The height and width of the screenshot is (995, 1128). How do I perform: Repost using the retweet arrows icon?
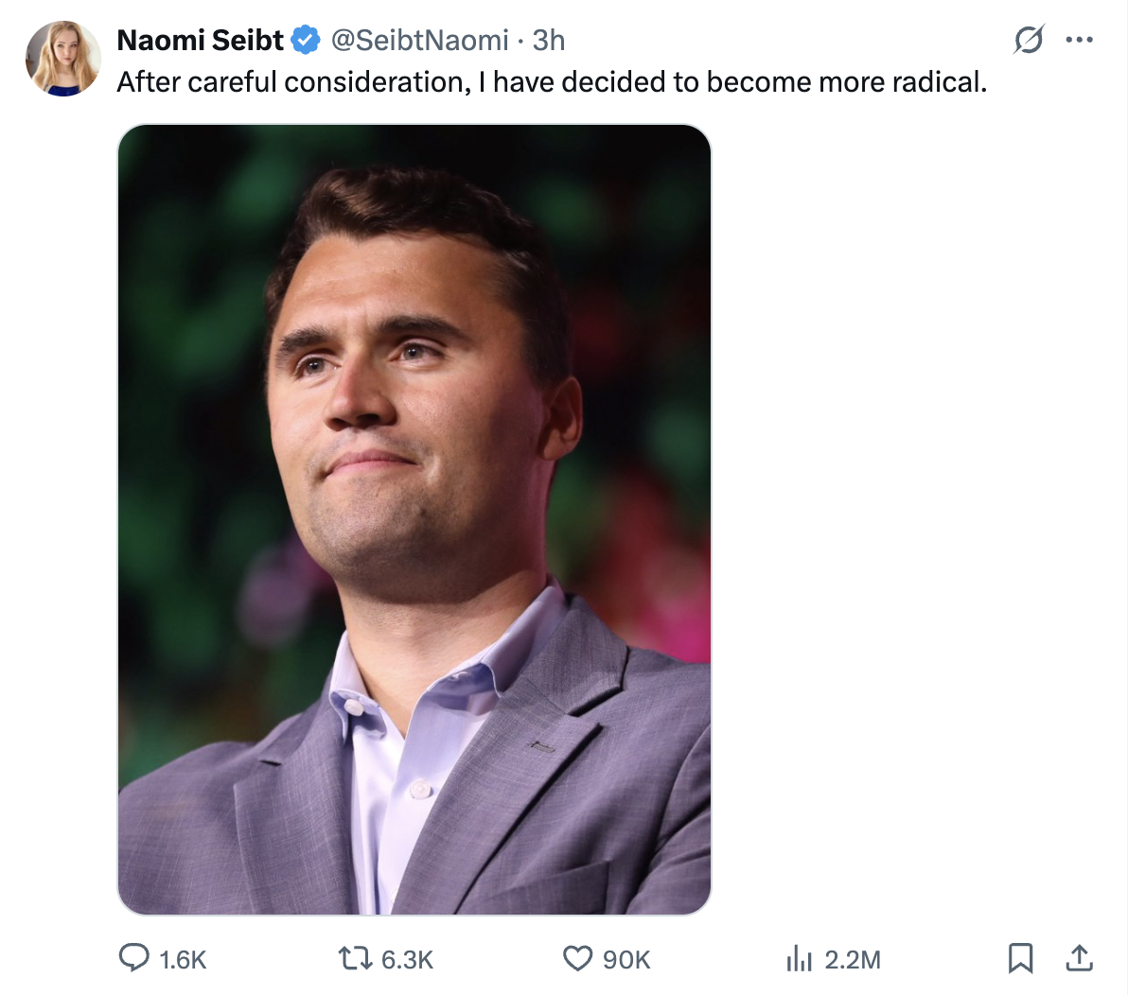tap(355, 959)
